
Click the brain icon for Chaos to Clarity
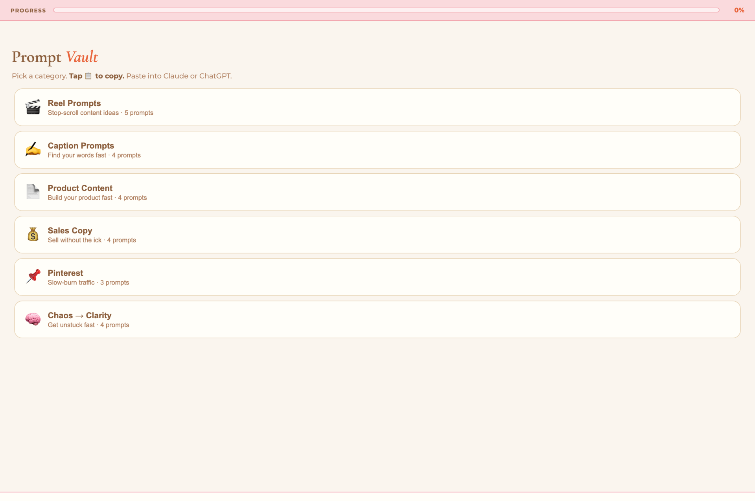[x=33, y=319]
